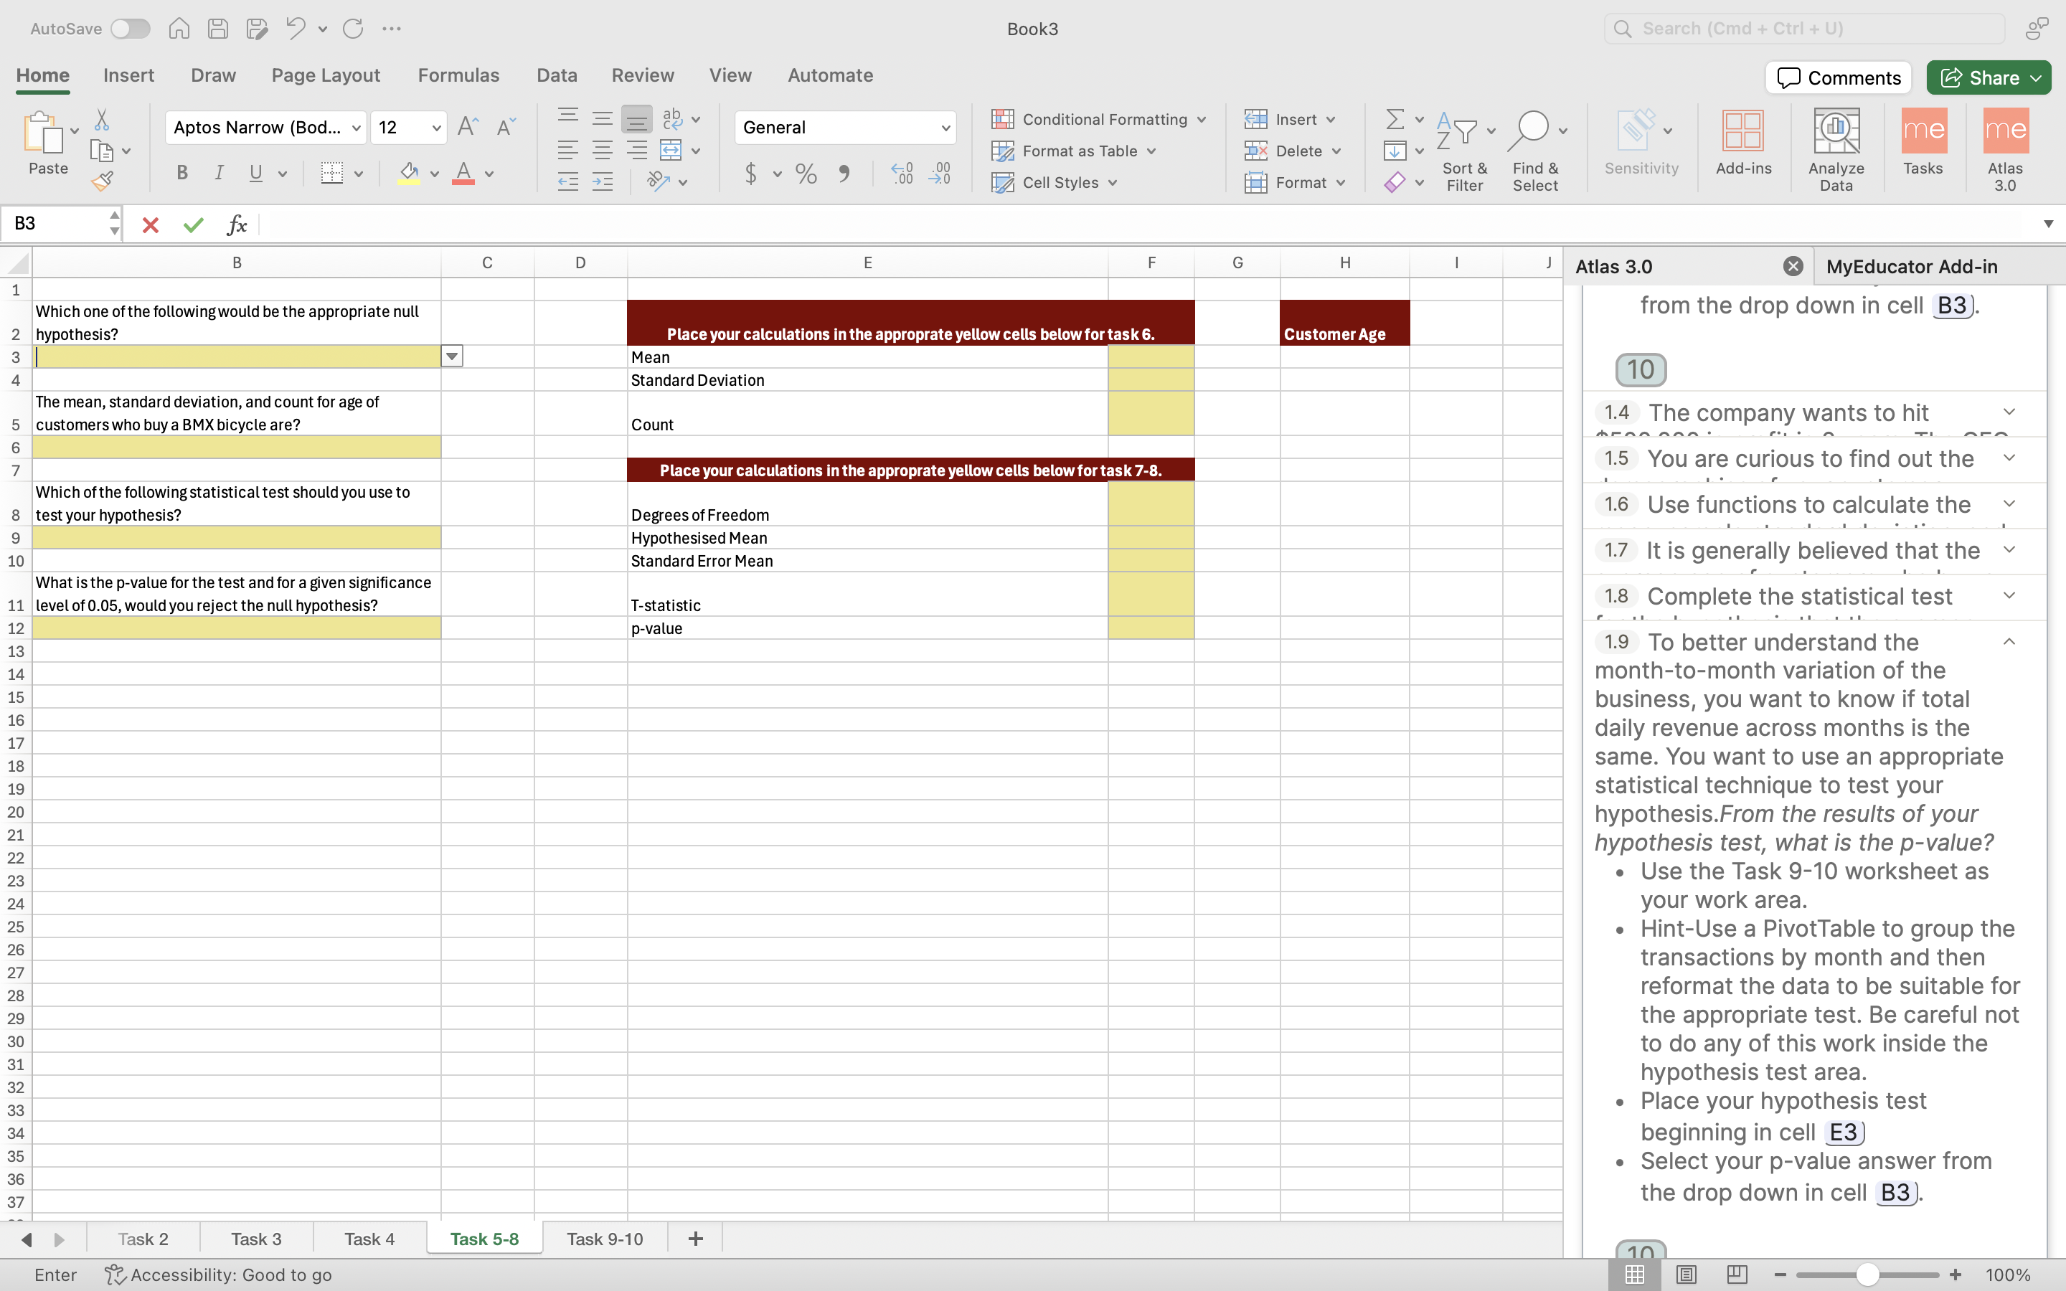Click the Share button
Image resolution: width=2066 pixels, height=1291 pixels.
[x=1979, y=77]
